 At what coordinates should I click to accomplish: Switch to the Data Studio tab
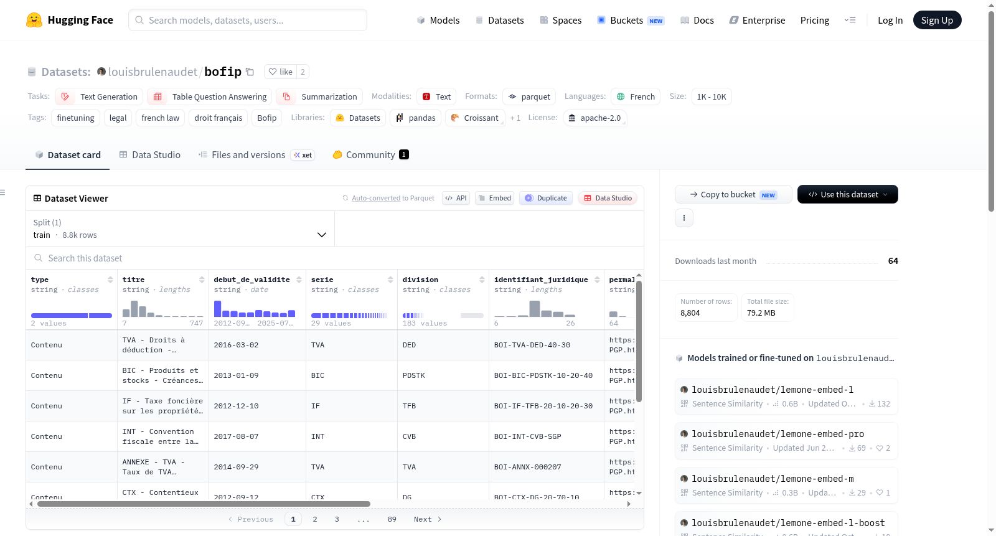click(x=150, y=154)
